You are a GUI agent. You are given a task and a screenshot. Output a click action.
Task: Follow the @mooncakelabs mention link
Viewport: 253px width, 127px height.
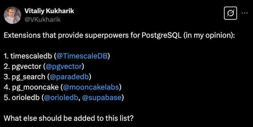click(91, 87)
